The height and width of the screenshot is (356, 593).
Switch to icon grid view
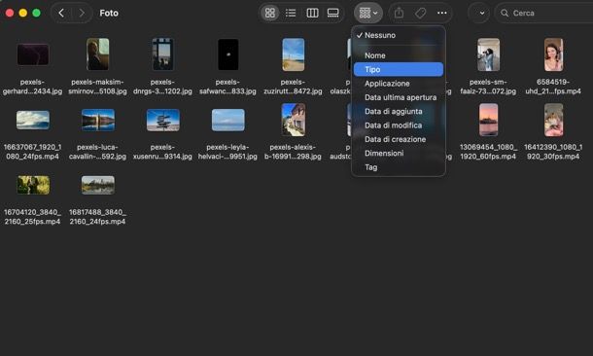[270, 13]
